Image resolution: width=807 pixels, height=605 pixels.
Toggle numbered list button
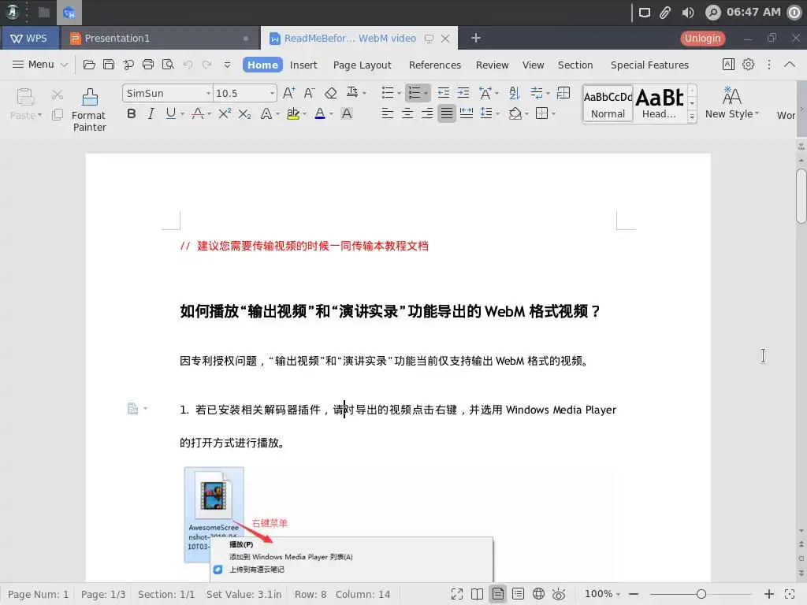coord(415,93)
